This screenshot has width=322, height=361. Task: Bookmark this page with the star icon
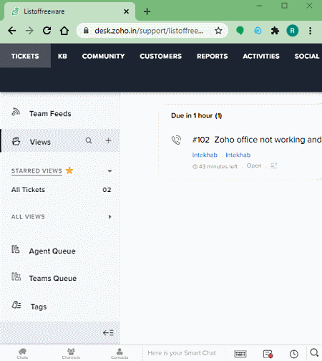click(x=218, y=31)
